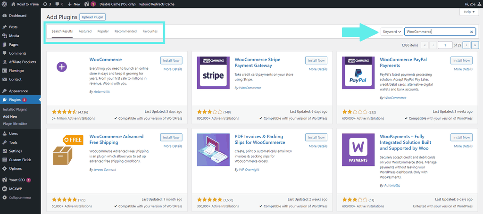Switch to Favourites tab
This screenshot has height=214, width=483.
coord(150,32)
